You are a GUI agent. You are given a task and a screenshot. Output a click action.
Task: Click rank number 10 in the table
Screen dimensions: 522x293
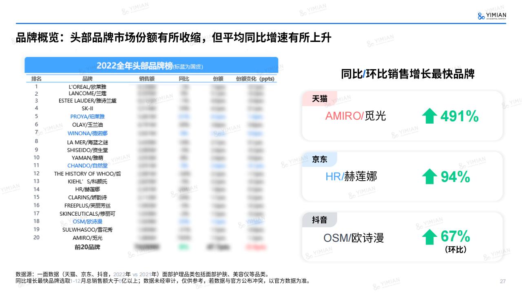36,157
